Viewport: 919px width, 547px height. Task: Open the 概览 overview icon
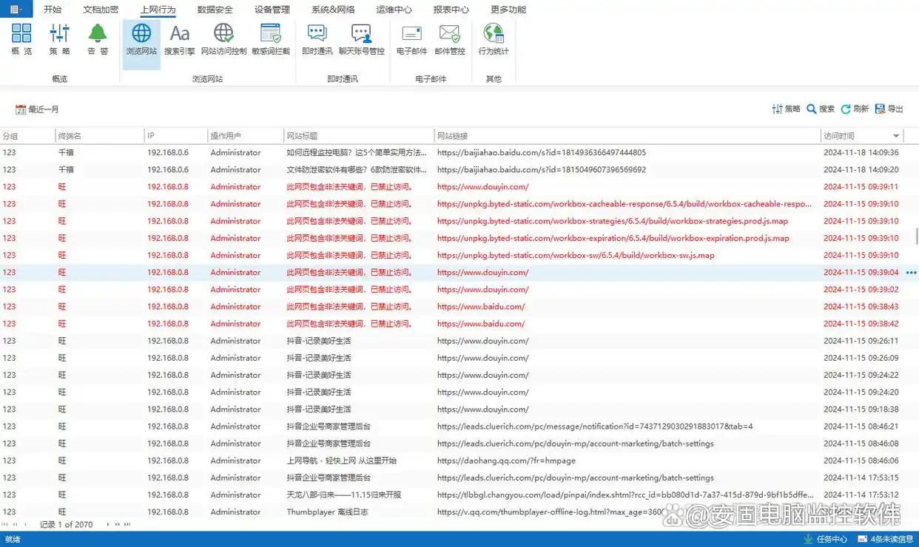(21, 39)
